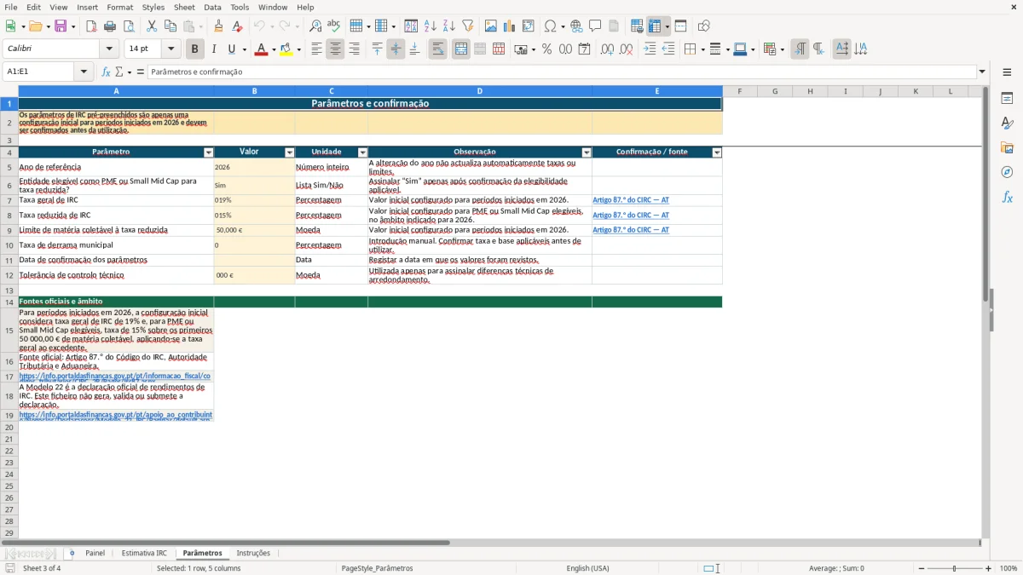
Task: Click the formula input line
Action: [561, 72]
